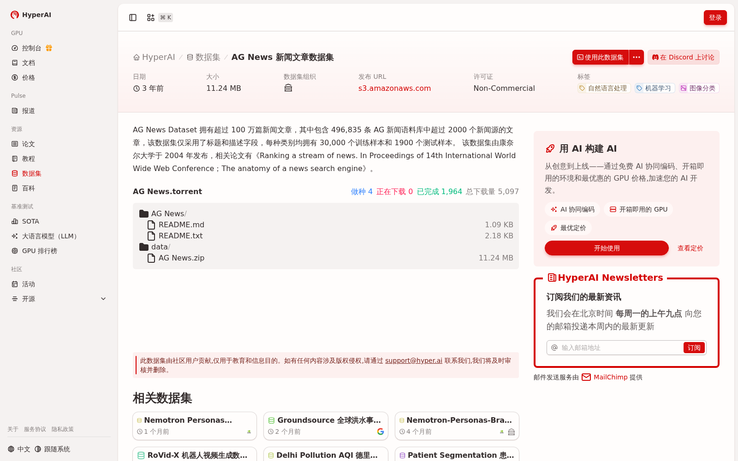Click the gift icon beside 控制台

(49, 48)
